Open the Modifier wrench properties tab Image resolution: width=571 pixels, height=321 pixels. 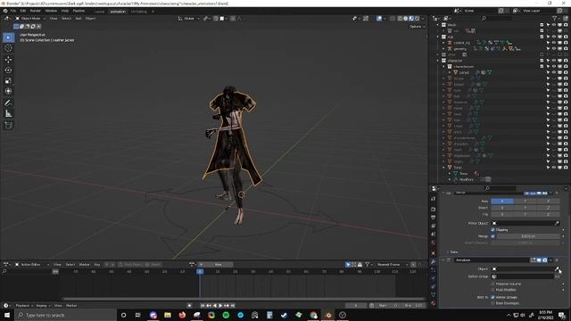(434, 261)
